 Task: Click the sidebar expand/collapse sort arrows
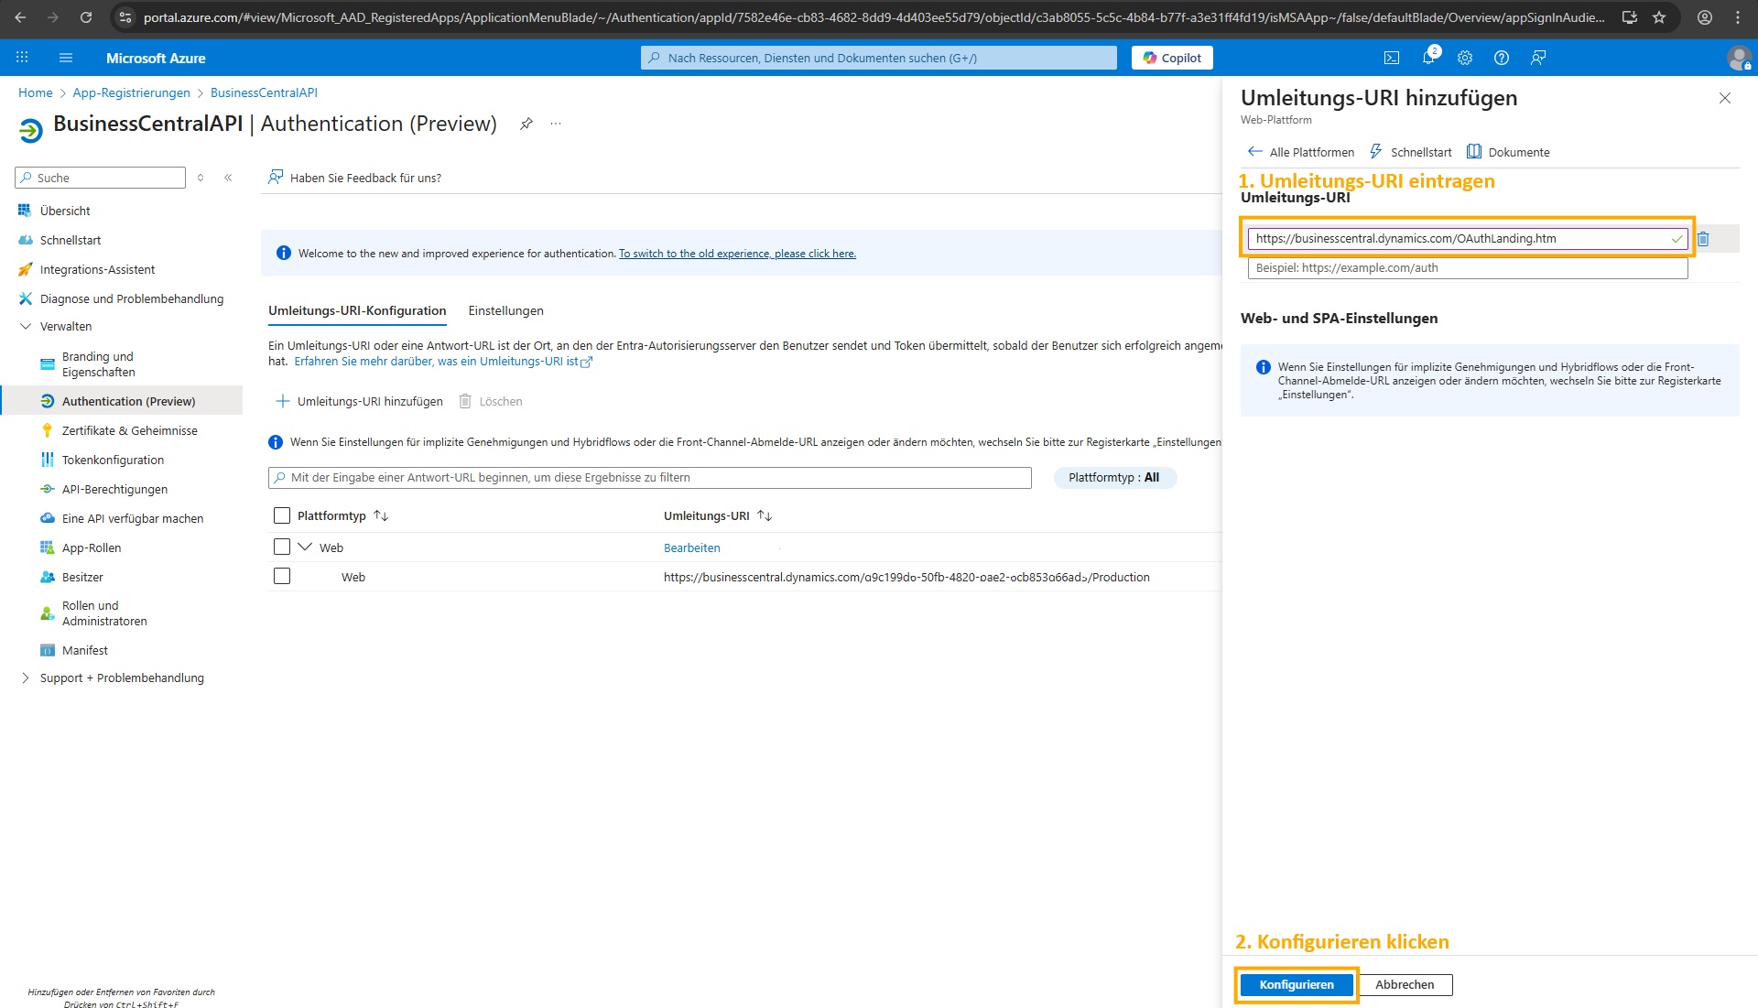[201, 178]
